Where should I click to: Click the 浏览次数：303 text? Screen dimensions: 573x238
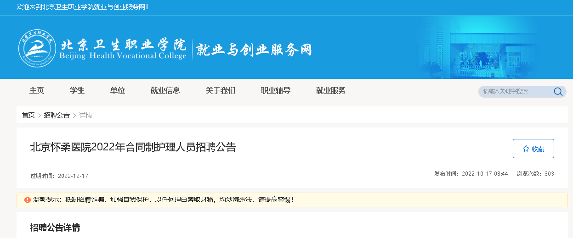[x=535, y=174]
